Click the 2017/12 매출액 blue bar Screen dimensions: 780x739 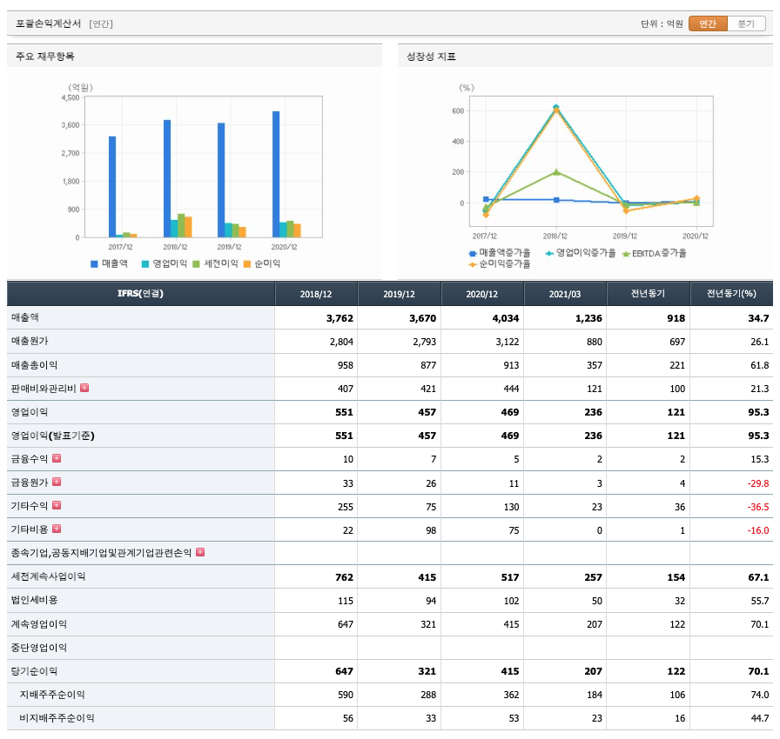[x=112, y=187]
